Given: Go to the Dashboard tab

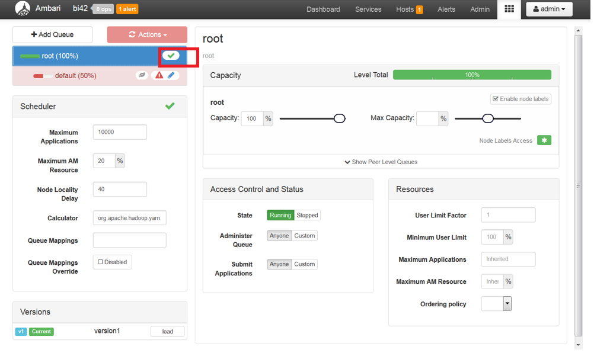Looking at the screenshot, I should click(323, 9).
